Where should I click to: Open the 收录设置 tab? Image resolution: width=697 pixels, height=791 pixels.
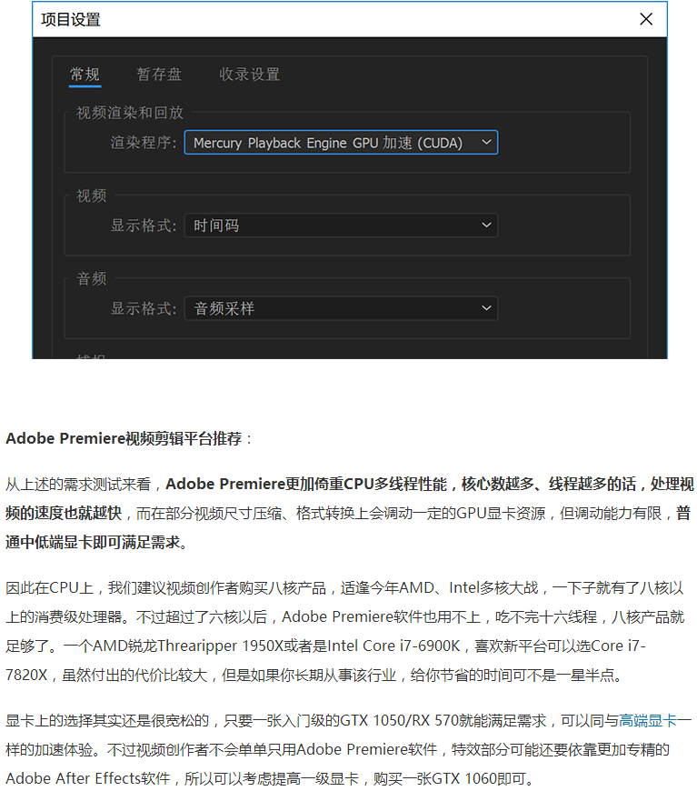(249, 75)
